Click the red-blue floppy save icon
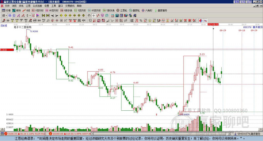Image resolution: width=263 pixels, height=141 pixels. tap(126, 16)
